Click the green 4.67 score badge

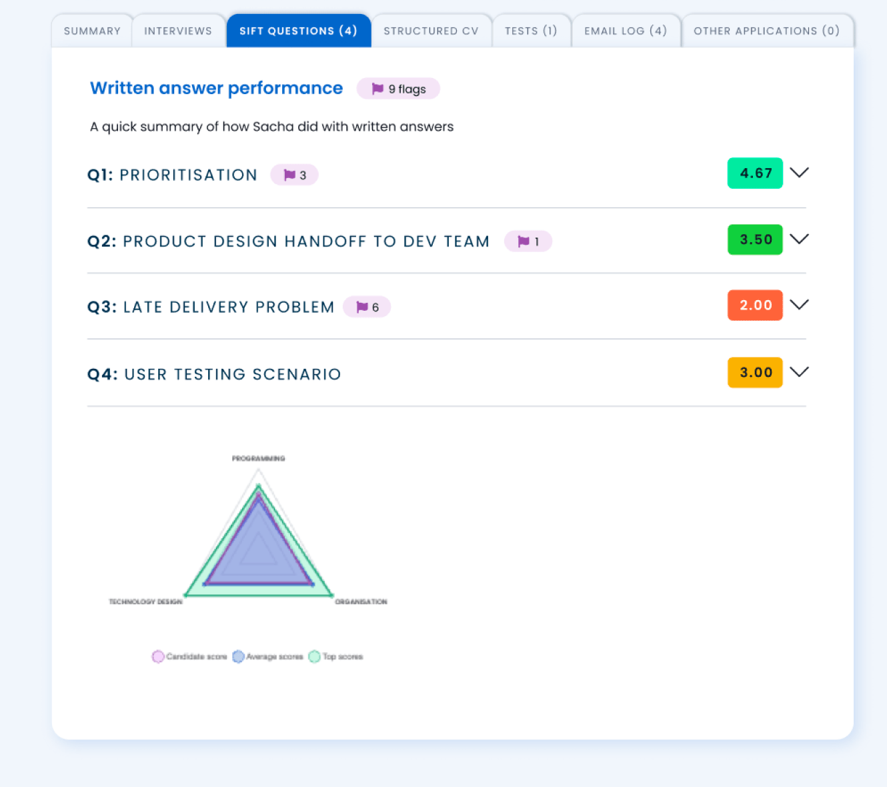pyautogui.click(x=755, y=173)
